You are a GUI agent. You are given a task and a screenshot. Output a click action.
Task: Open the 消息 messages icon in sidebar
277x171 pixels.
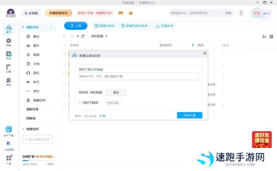click(x=8, y=82)
